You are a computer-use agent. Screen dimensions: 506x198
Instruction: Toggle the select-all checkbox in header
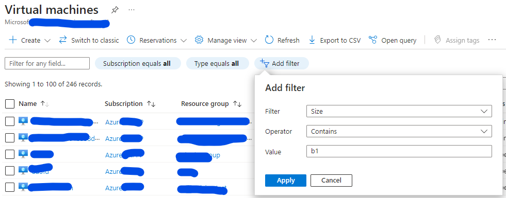pos(10,104)
